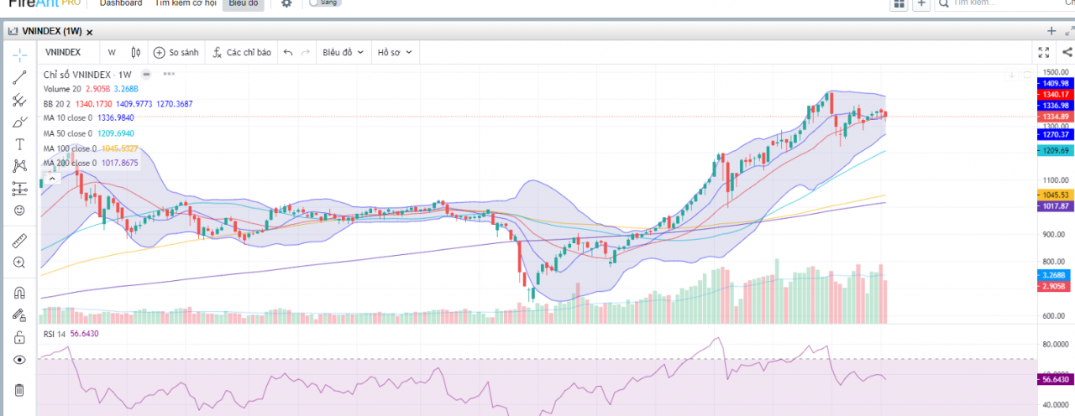Screen dimensions: 1075x416
Task: Select the trend line drawing tool
Action: 19,78
